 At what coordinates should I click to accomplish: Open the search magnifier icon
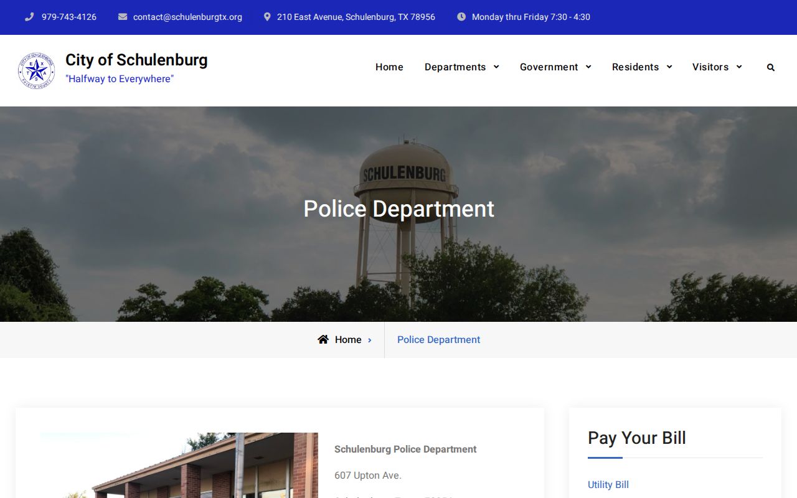tap(771, 67)
